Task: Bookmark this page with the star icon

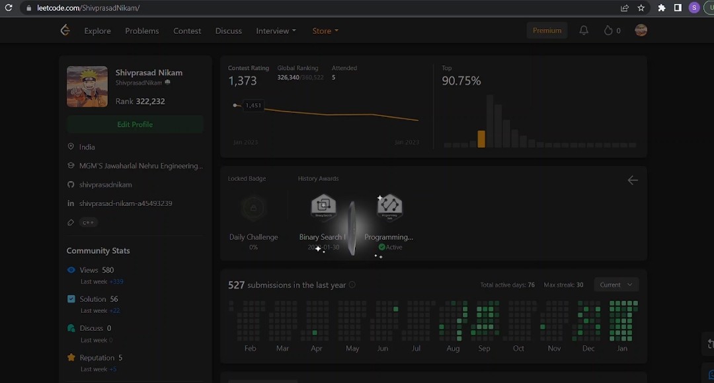Action: [x=641, y=8]
